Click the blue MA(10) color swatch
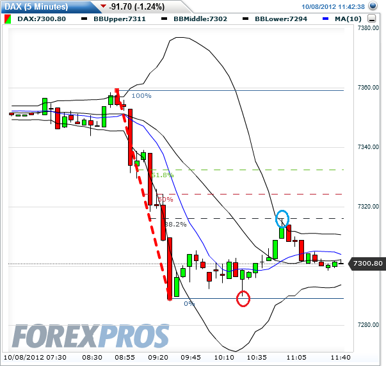386x366 pixels. (x=325, y=19)
